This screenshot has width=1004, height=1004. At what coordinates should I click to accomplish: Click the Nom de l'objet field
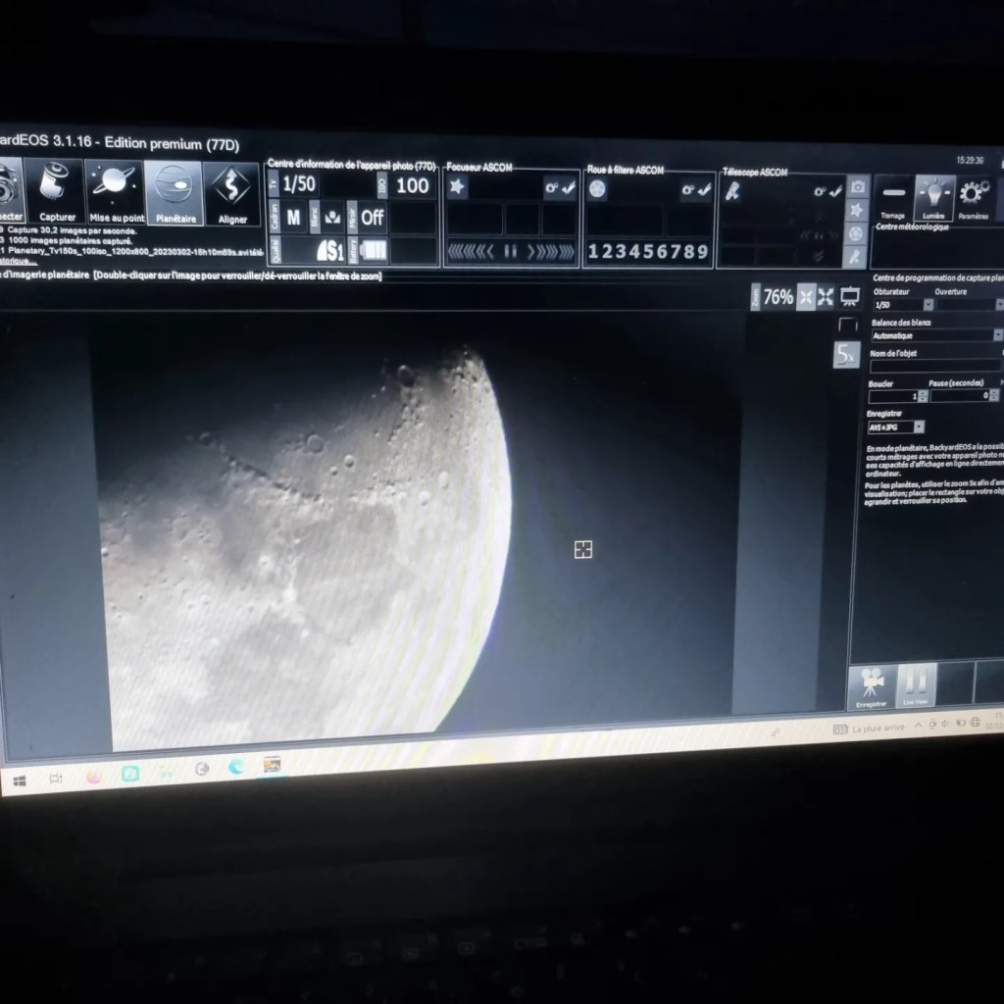coord(934,366)
